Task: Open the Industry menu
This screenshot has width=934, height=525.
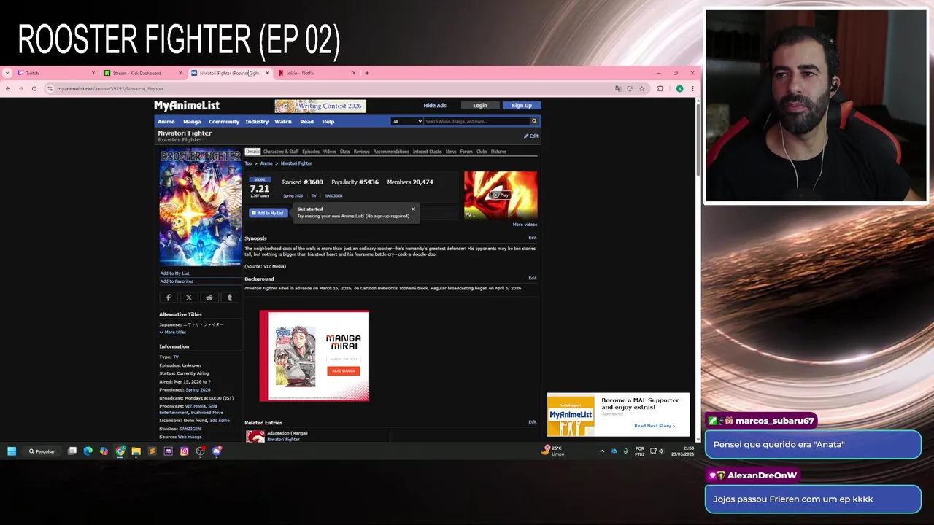Action: click(x=257, y=122)
